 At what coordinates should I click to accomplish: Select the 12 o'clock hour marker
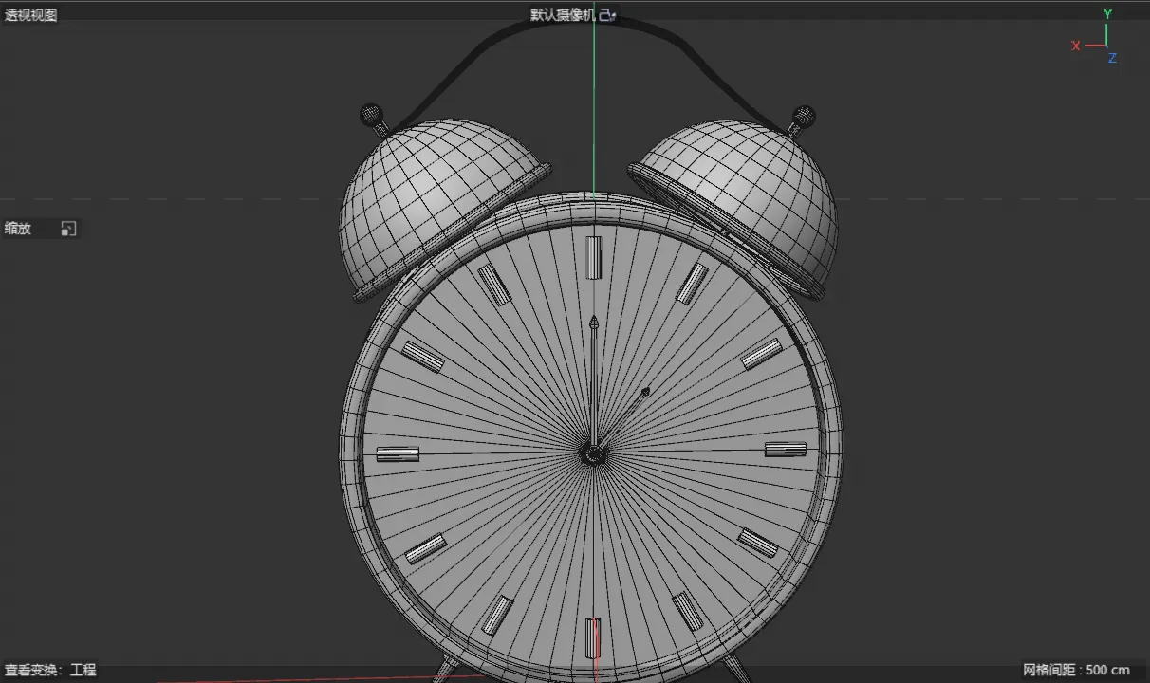coord(594,258)
